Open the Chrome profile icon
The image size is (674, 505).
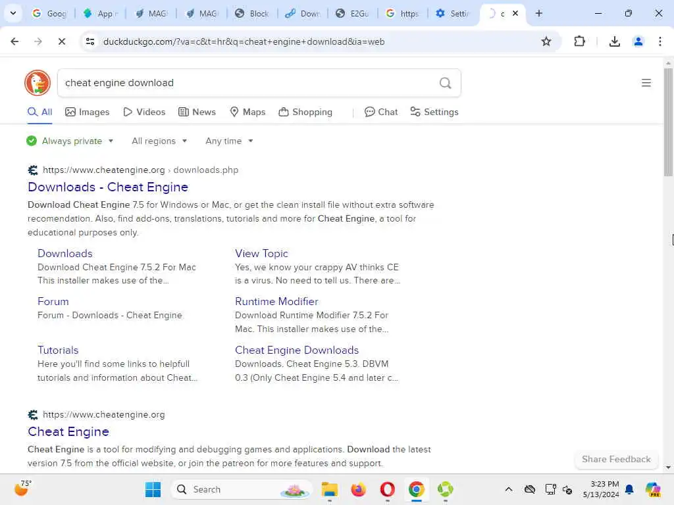pos(638,41)
